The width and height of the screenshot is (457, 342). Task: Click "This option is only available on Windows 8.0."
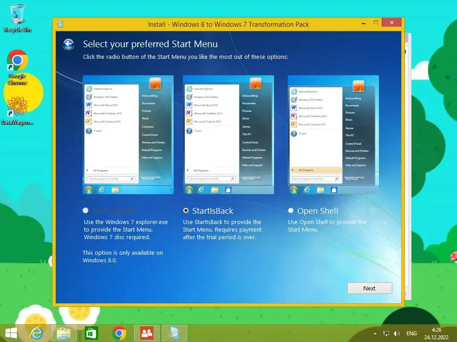(x=123, y=256)
